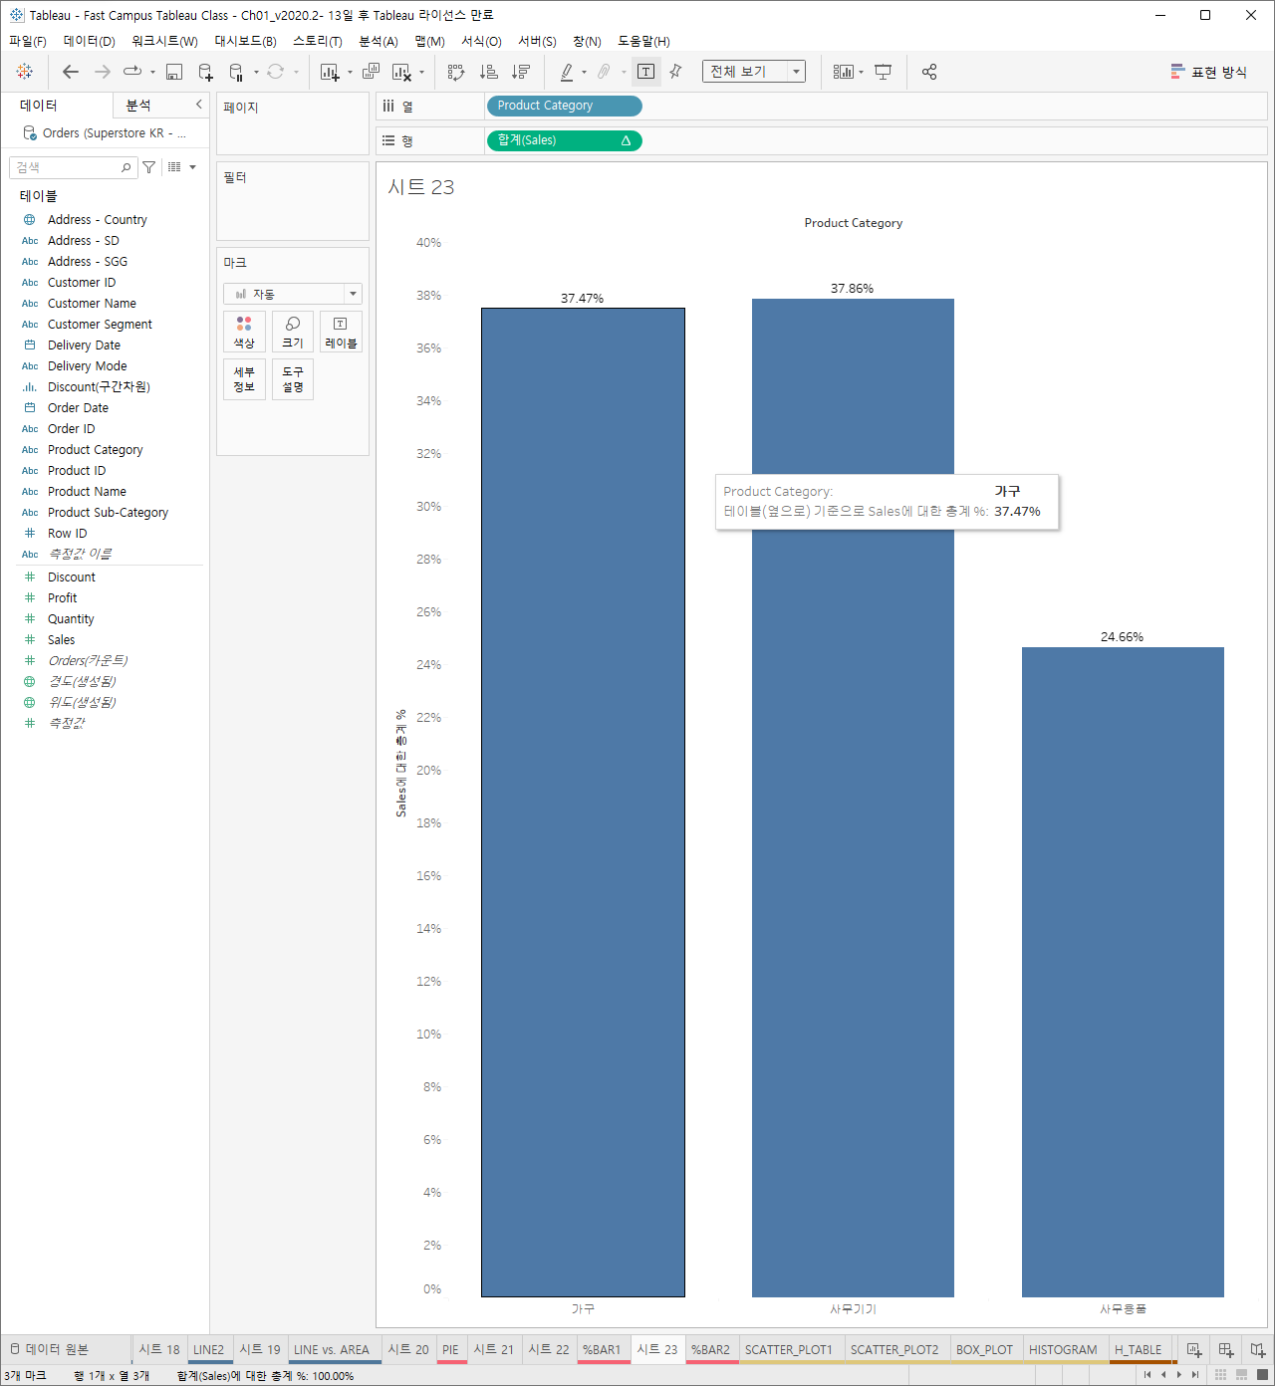Click the Tableau start page icon
Viewport: 1275px width, 1386px height.
pos(25,72)
